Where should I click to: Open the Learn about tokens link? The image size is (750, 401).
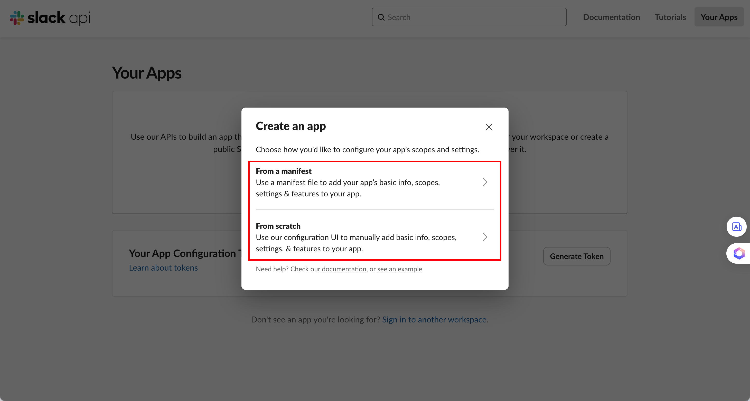[x=163, y=268]
